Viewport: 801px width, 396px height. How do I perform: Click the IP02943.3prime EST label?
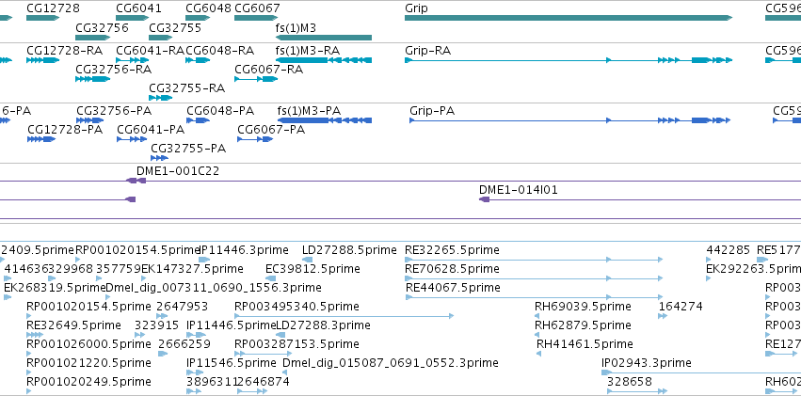click(647, 363)
